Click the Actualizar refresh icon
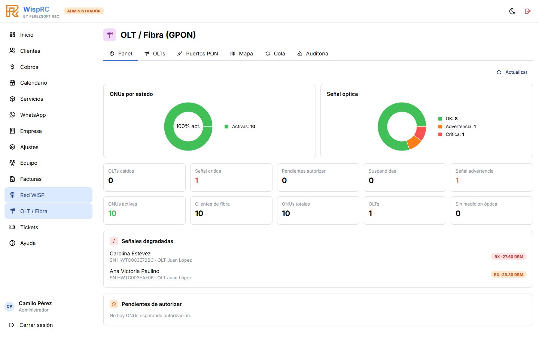This screenshot has height=337, width=539. 499,72
